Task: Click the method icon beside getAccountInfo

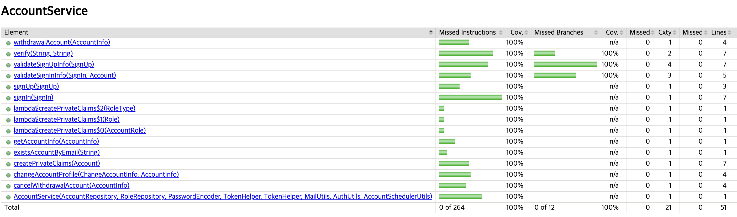Action: pos(8,142)
